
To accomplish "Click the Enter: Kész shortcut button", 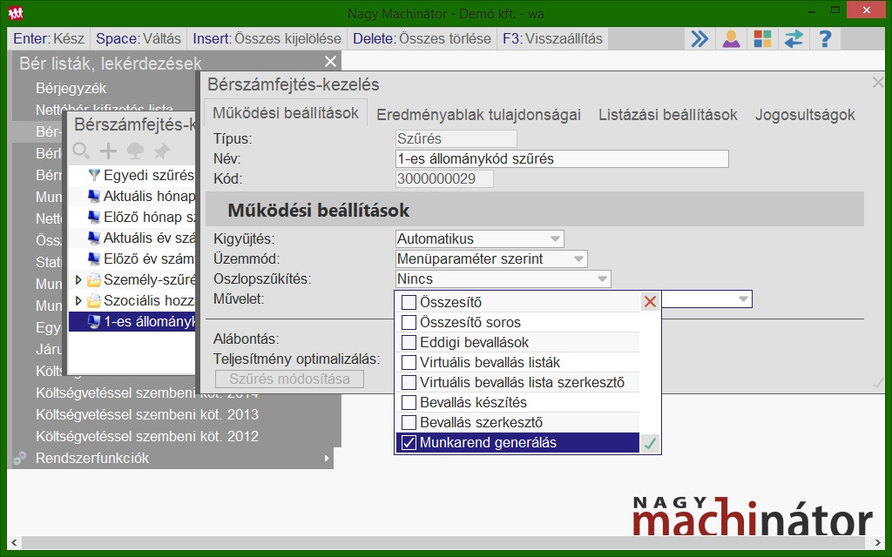I will [x=49, y=38].
